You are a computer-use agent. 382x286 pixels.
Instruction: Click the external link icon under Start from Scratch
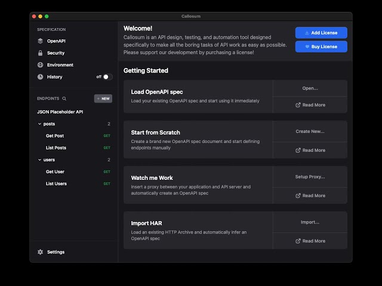click(298, 150)
